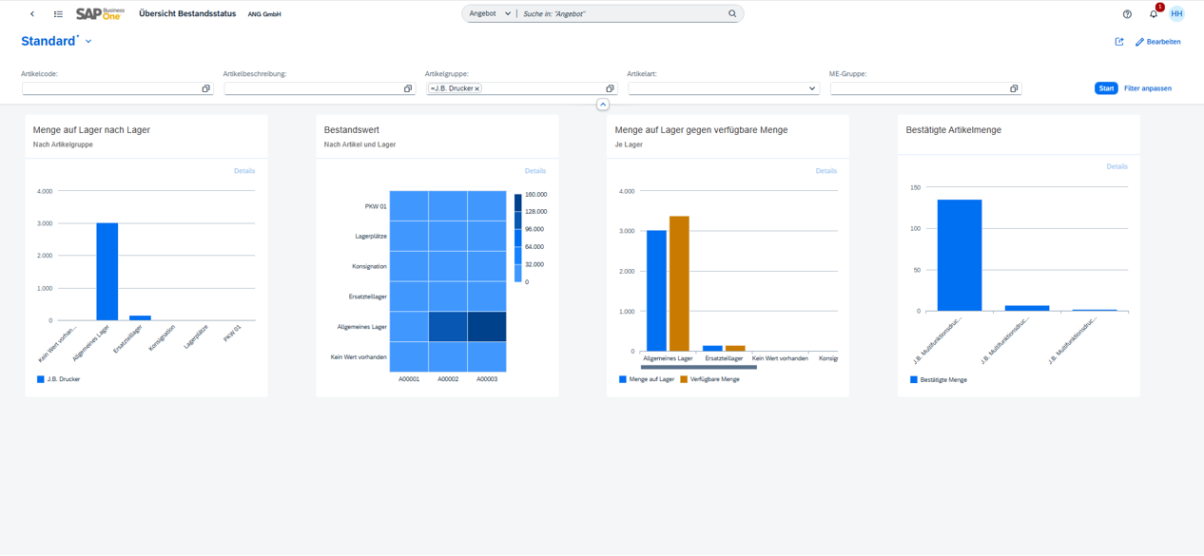This screenshot has width=1204, height=556.
Task: Click the Menge auf Lager legend swatch
Action: point(623,379)
